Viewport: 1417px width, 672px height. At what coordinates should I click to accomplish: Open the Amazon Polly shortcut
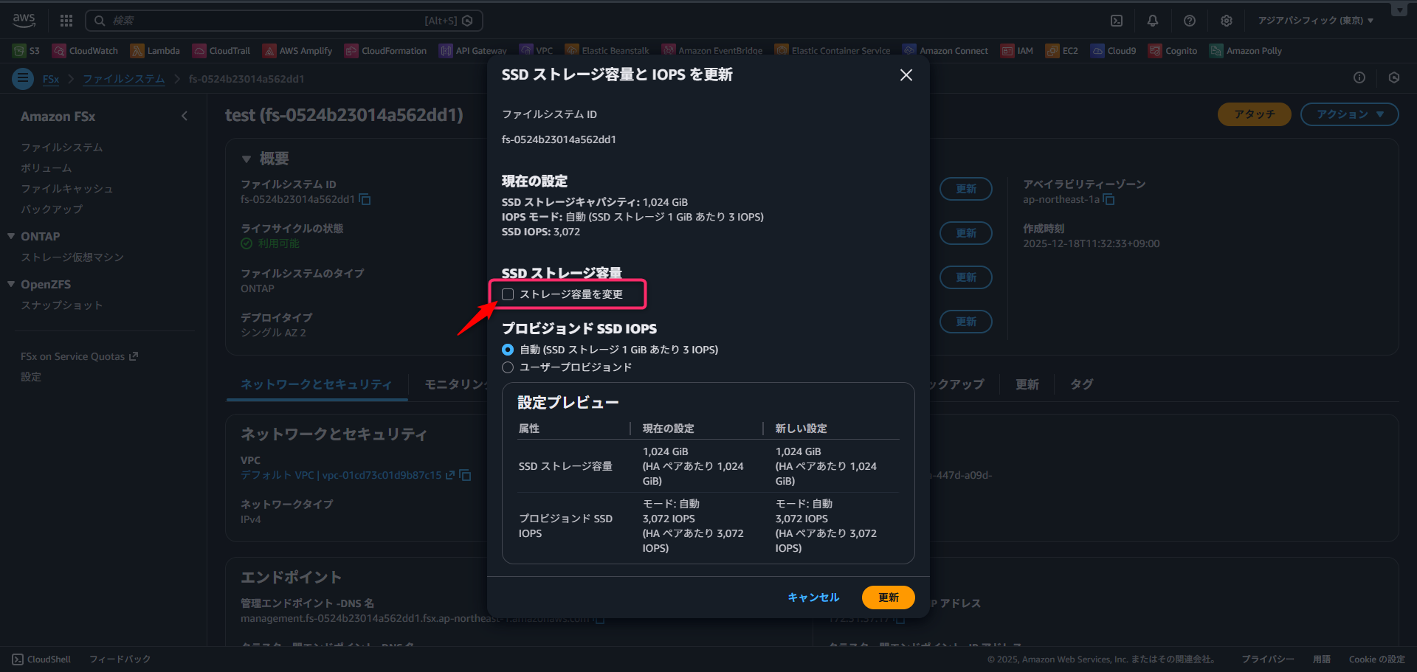1246,51
